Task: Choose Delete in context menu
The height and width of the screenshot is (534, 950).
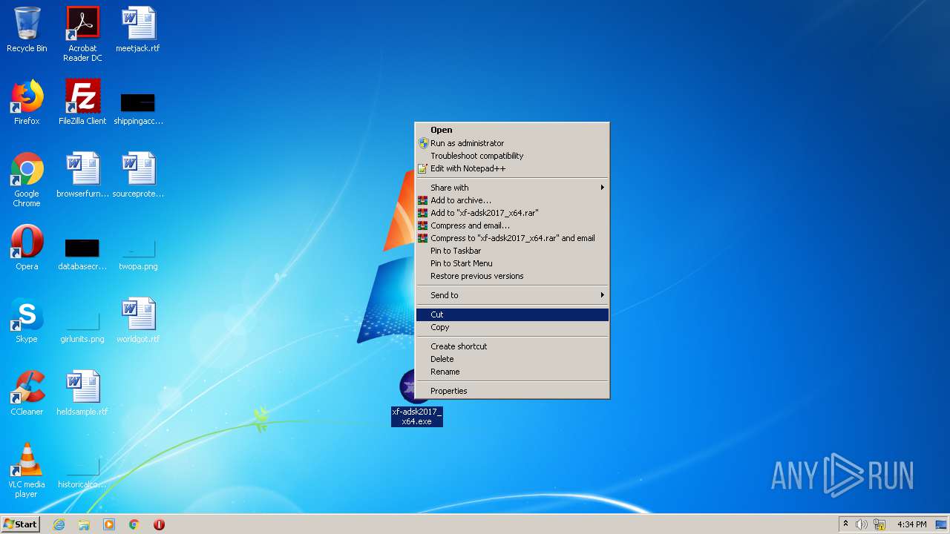Action: 512,359
